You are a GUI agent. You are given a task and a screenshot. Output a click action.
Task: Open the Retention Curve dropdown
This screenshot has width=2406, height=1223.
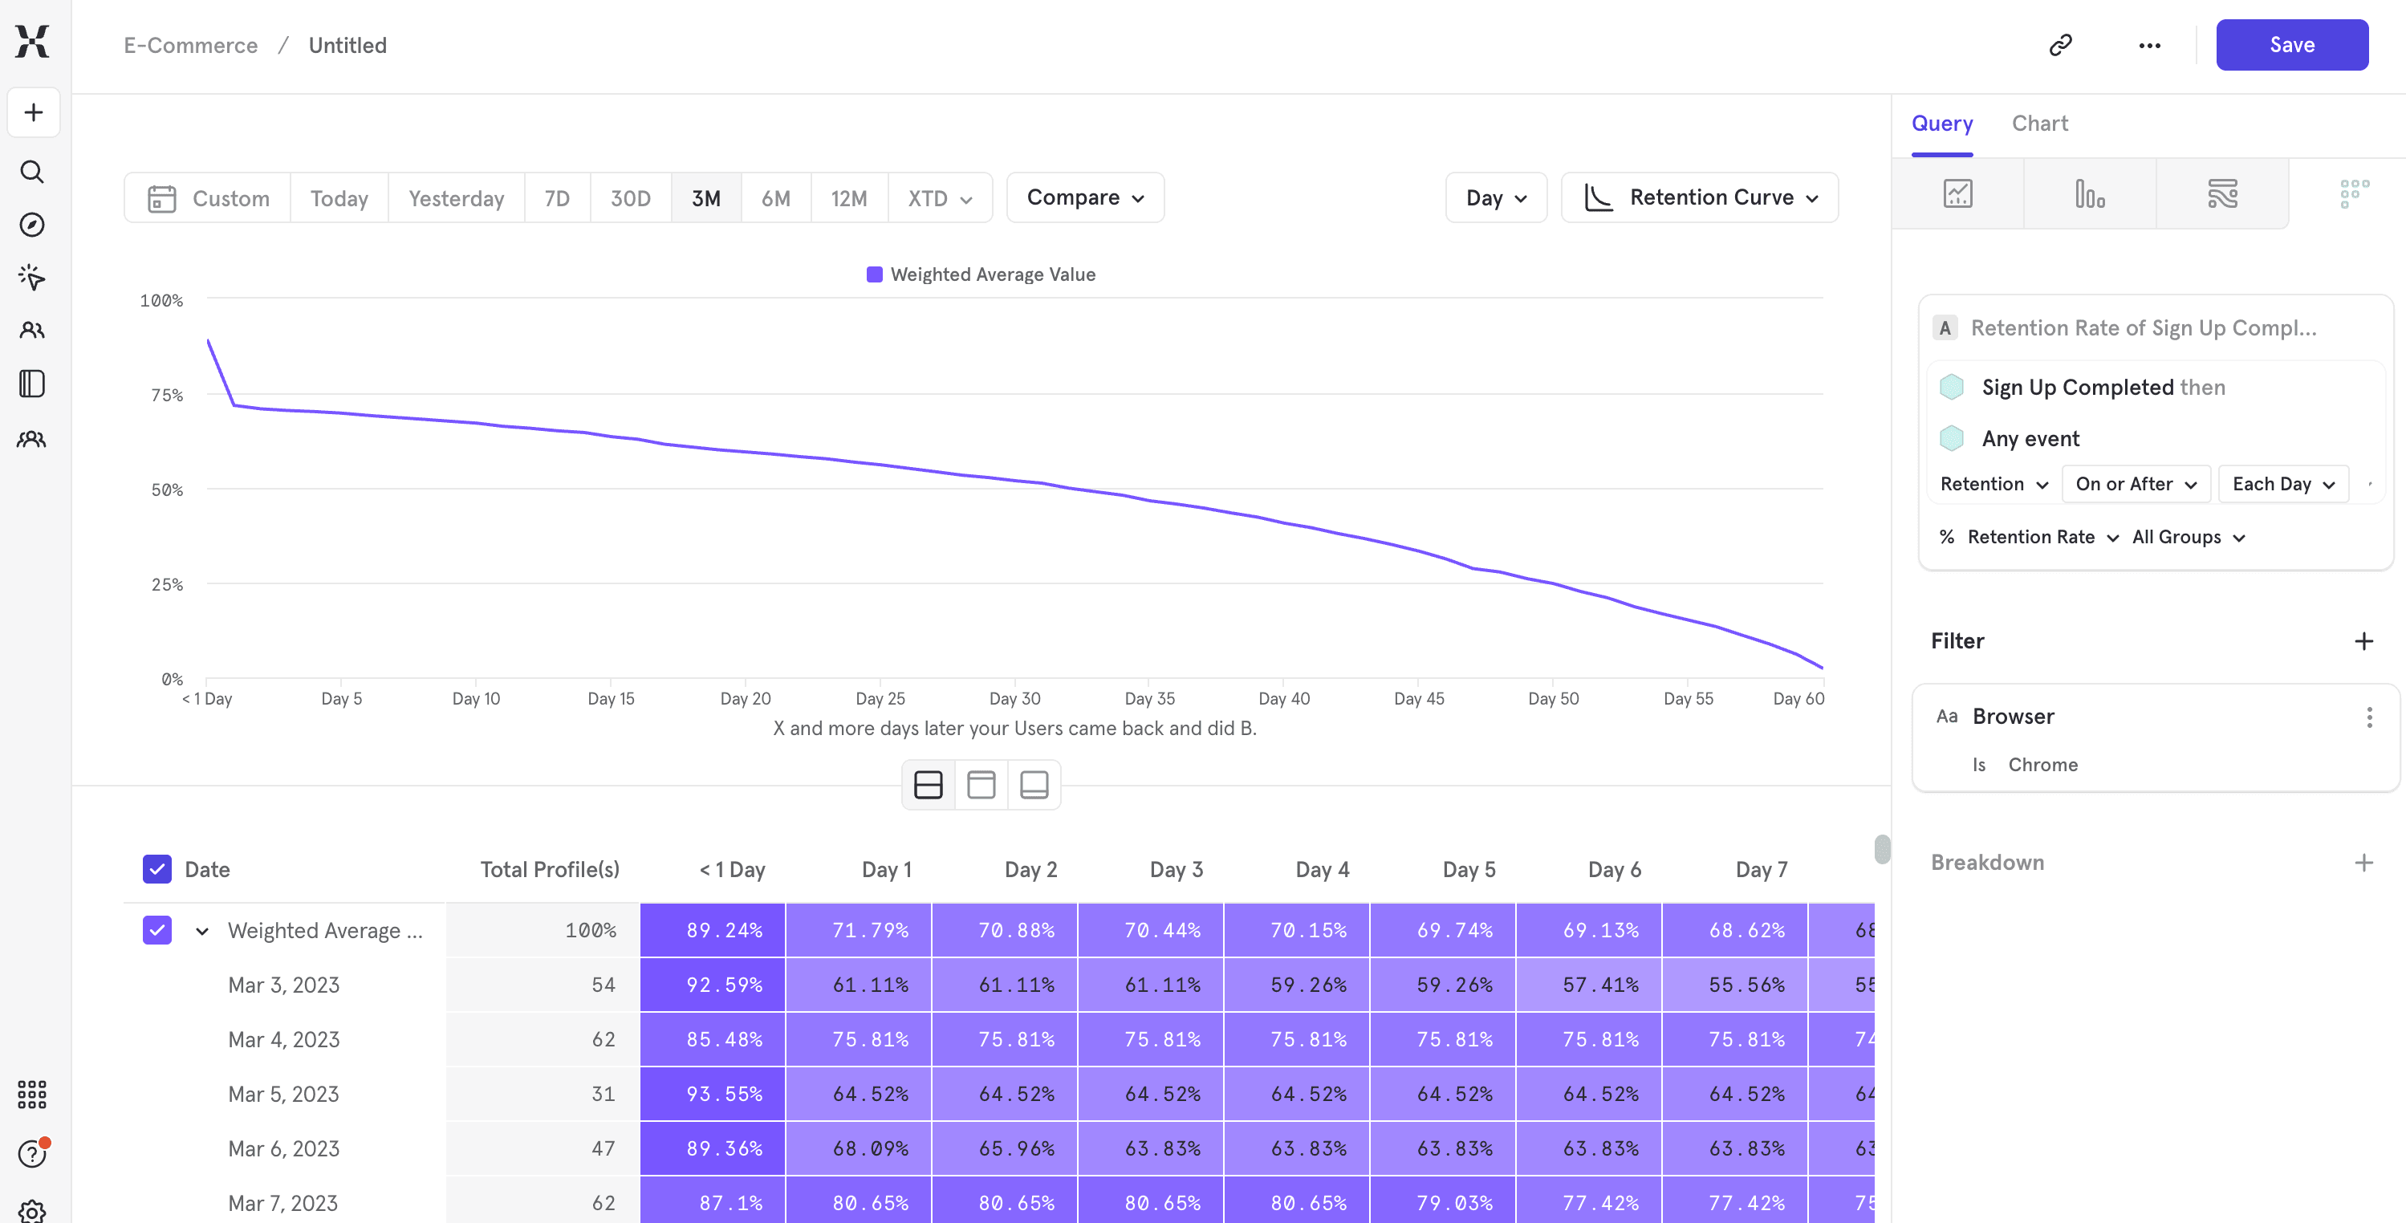(x=1700, y=197)
